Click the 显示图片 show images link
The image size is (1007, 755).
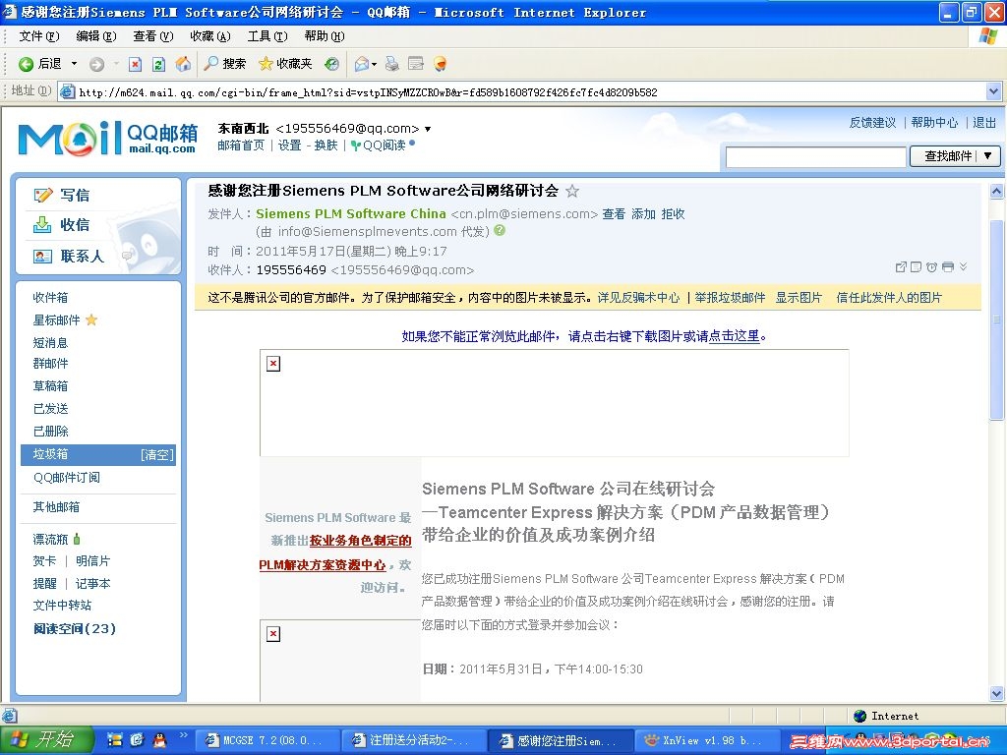[x=799, y=297]
